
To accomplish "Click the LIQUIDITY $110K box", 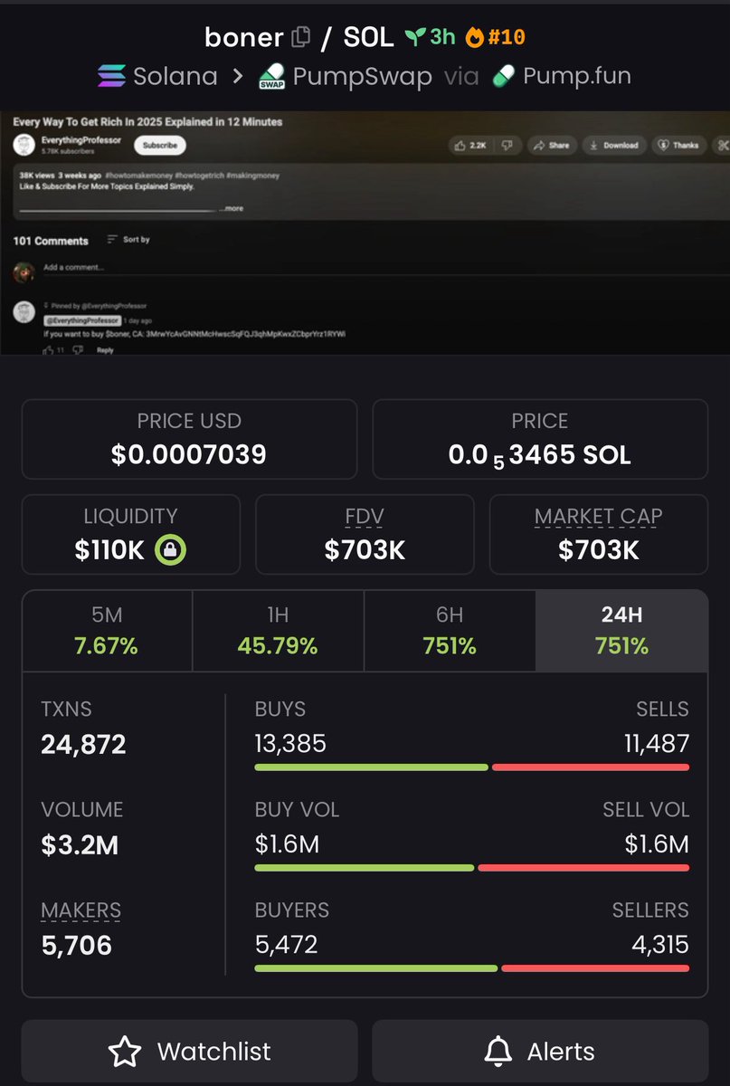I will click(131, 534).
